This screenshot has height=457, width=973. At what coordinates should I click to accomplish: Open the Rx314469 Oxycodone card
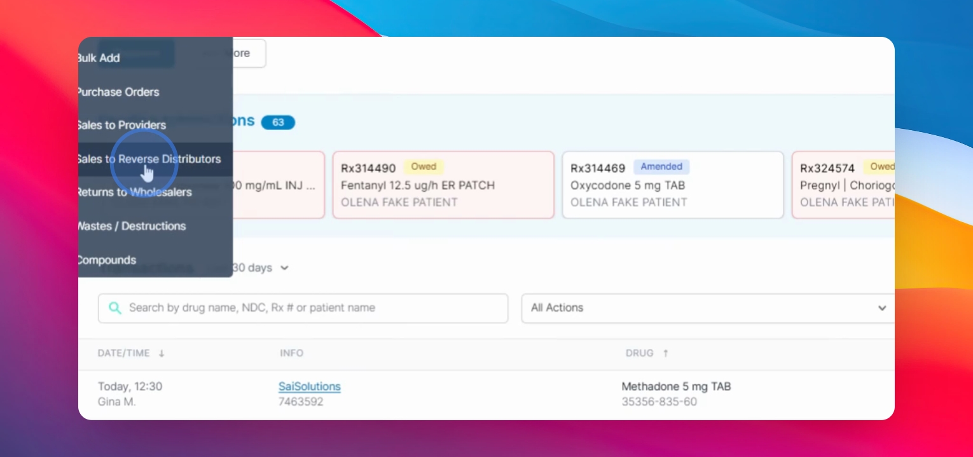point(673,185)
